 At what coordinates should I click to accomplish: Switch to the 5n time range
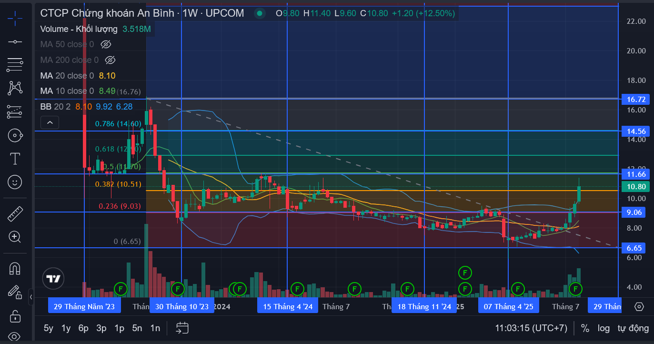tap(137, 328)
